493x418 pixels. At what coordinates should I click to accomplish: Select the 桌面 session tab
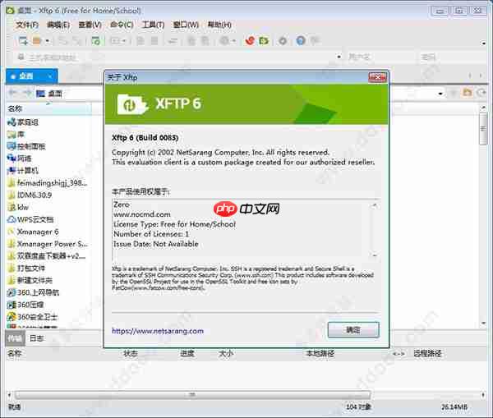pos(31,76)
